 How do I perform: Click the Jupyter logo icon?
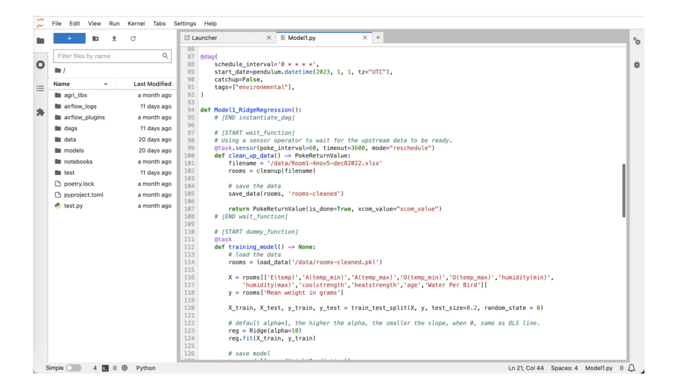pos(40,23)
